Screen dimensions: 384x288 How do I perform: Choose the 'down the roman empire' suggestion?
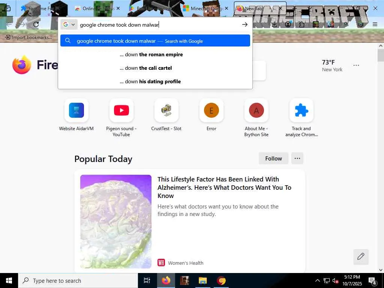tap(155, 55)
